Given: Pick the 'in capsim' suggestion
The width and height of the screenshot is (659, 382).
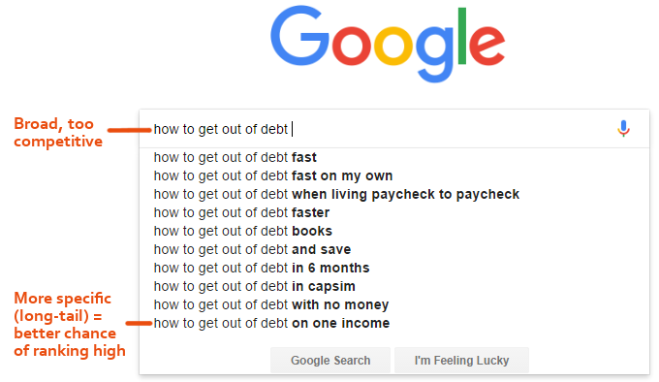Looking at the screenshot, I should pyautogui.click(x=254, y=286).
